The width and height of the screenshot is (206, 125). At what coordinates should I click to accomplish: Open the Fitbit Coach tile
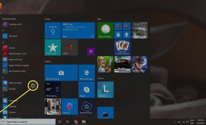point(53,47)
